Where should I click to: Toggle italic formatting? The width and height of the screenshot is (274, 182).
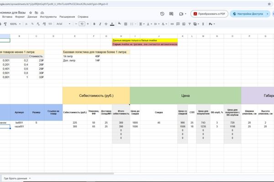coord(100,24)
